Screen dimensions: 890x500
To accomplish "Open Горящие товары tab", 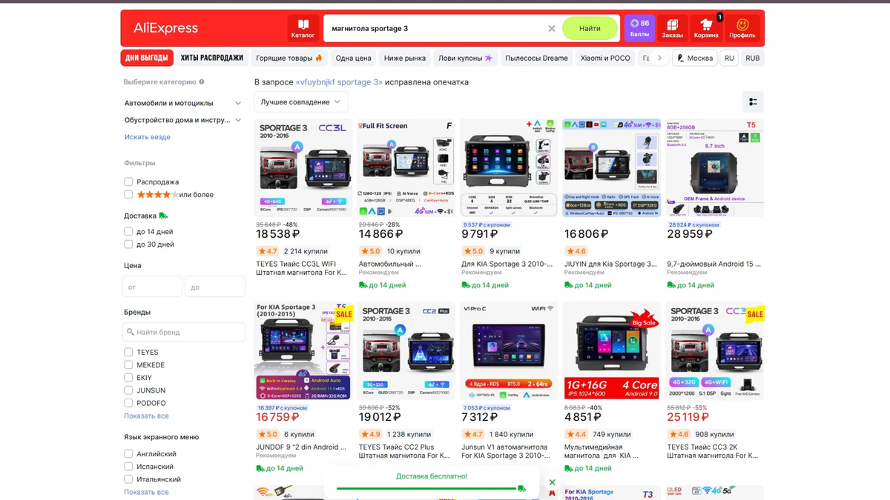I will coord(289,58).
